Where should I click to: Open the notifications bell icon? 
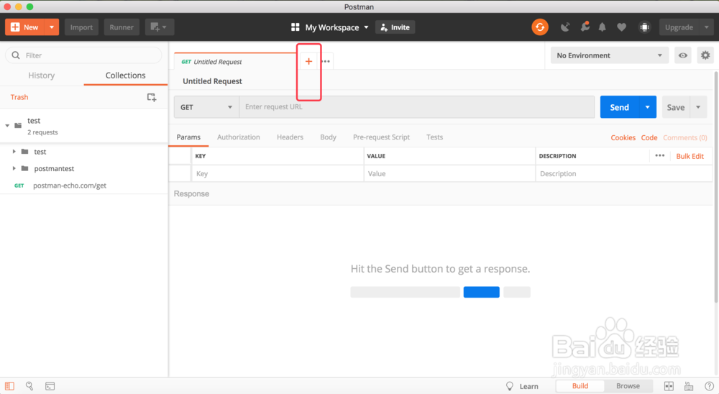(x=602, y=27)
